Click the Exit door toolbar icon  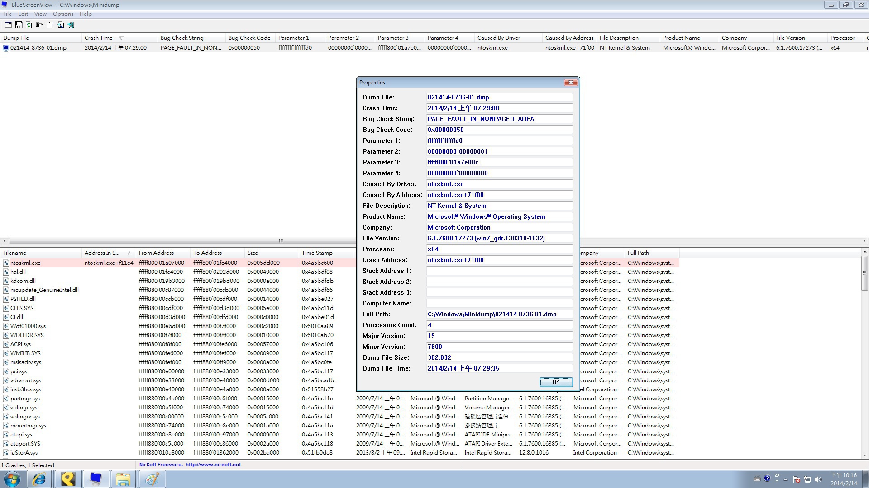click(71, 25)
